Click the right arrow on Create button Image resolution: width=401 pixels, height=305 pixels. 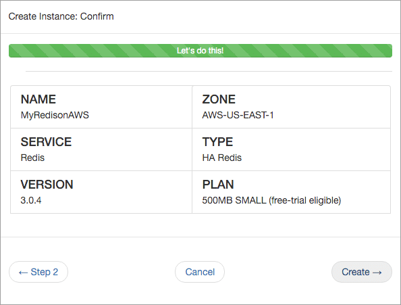377,273
